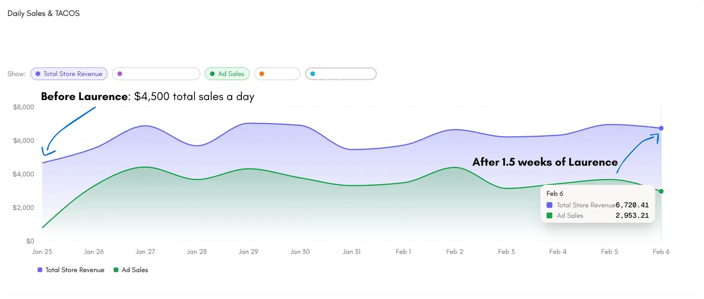The height and width of the screenshot is (299, 704).
Task: Click the Jan 27 date label on x-axis
Action: tap(145, 252)
